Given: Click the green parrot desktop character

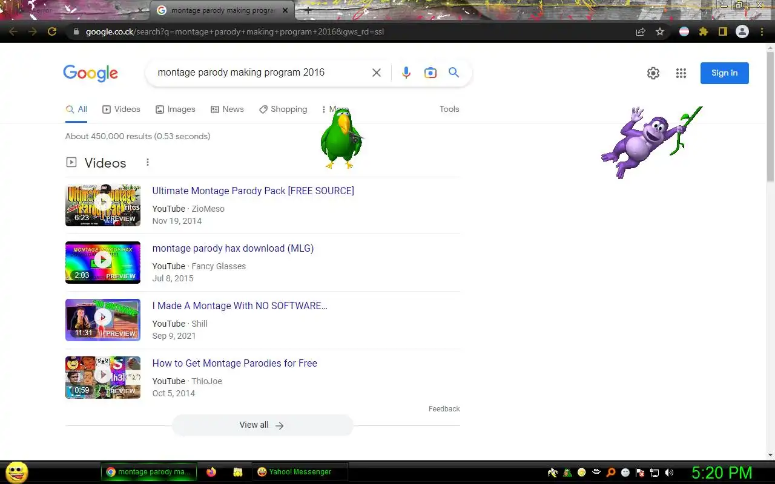Looking at the screenshot, I should 342,140.
